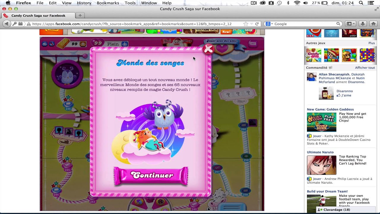Click the Plus link beside Autres jeux
The width and height of the screenshot is (380, 214).
coord(371,43)
